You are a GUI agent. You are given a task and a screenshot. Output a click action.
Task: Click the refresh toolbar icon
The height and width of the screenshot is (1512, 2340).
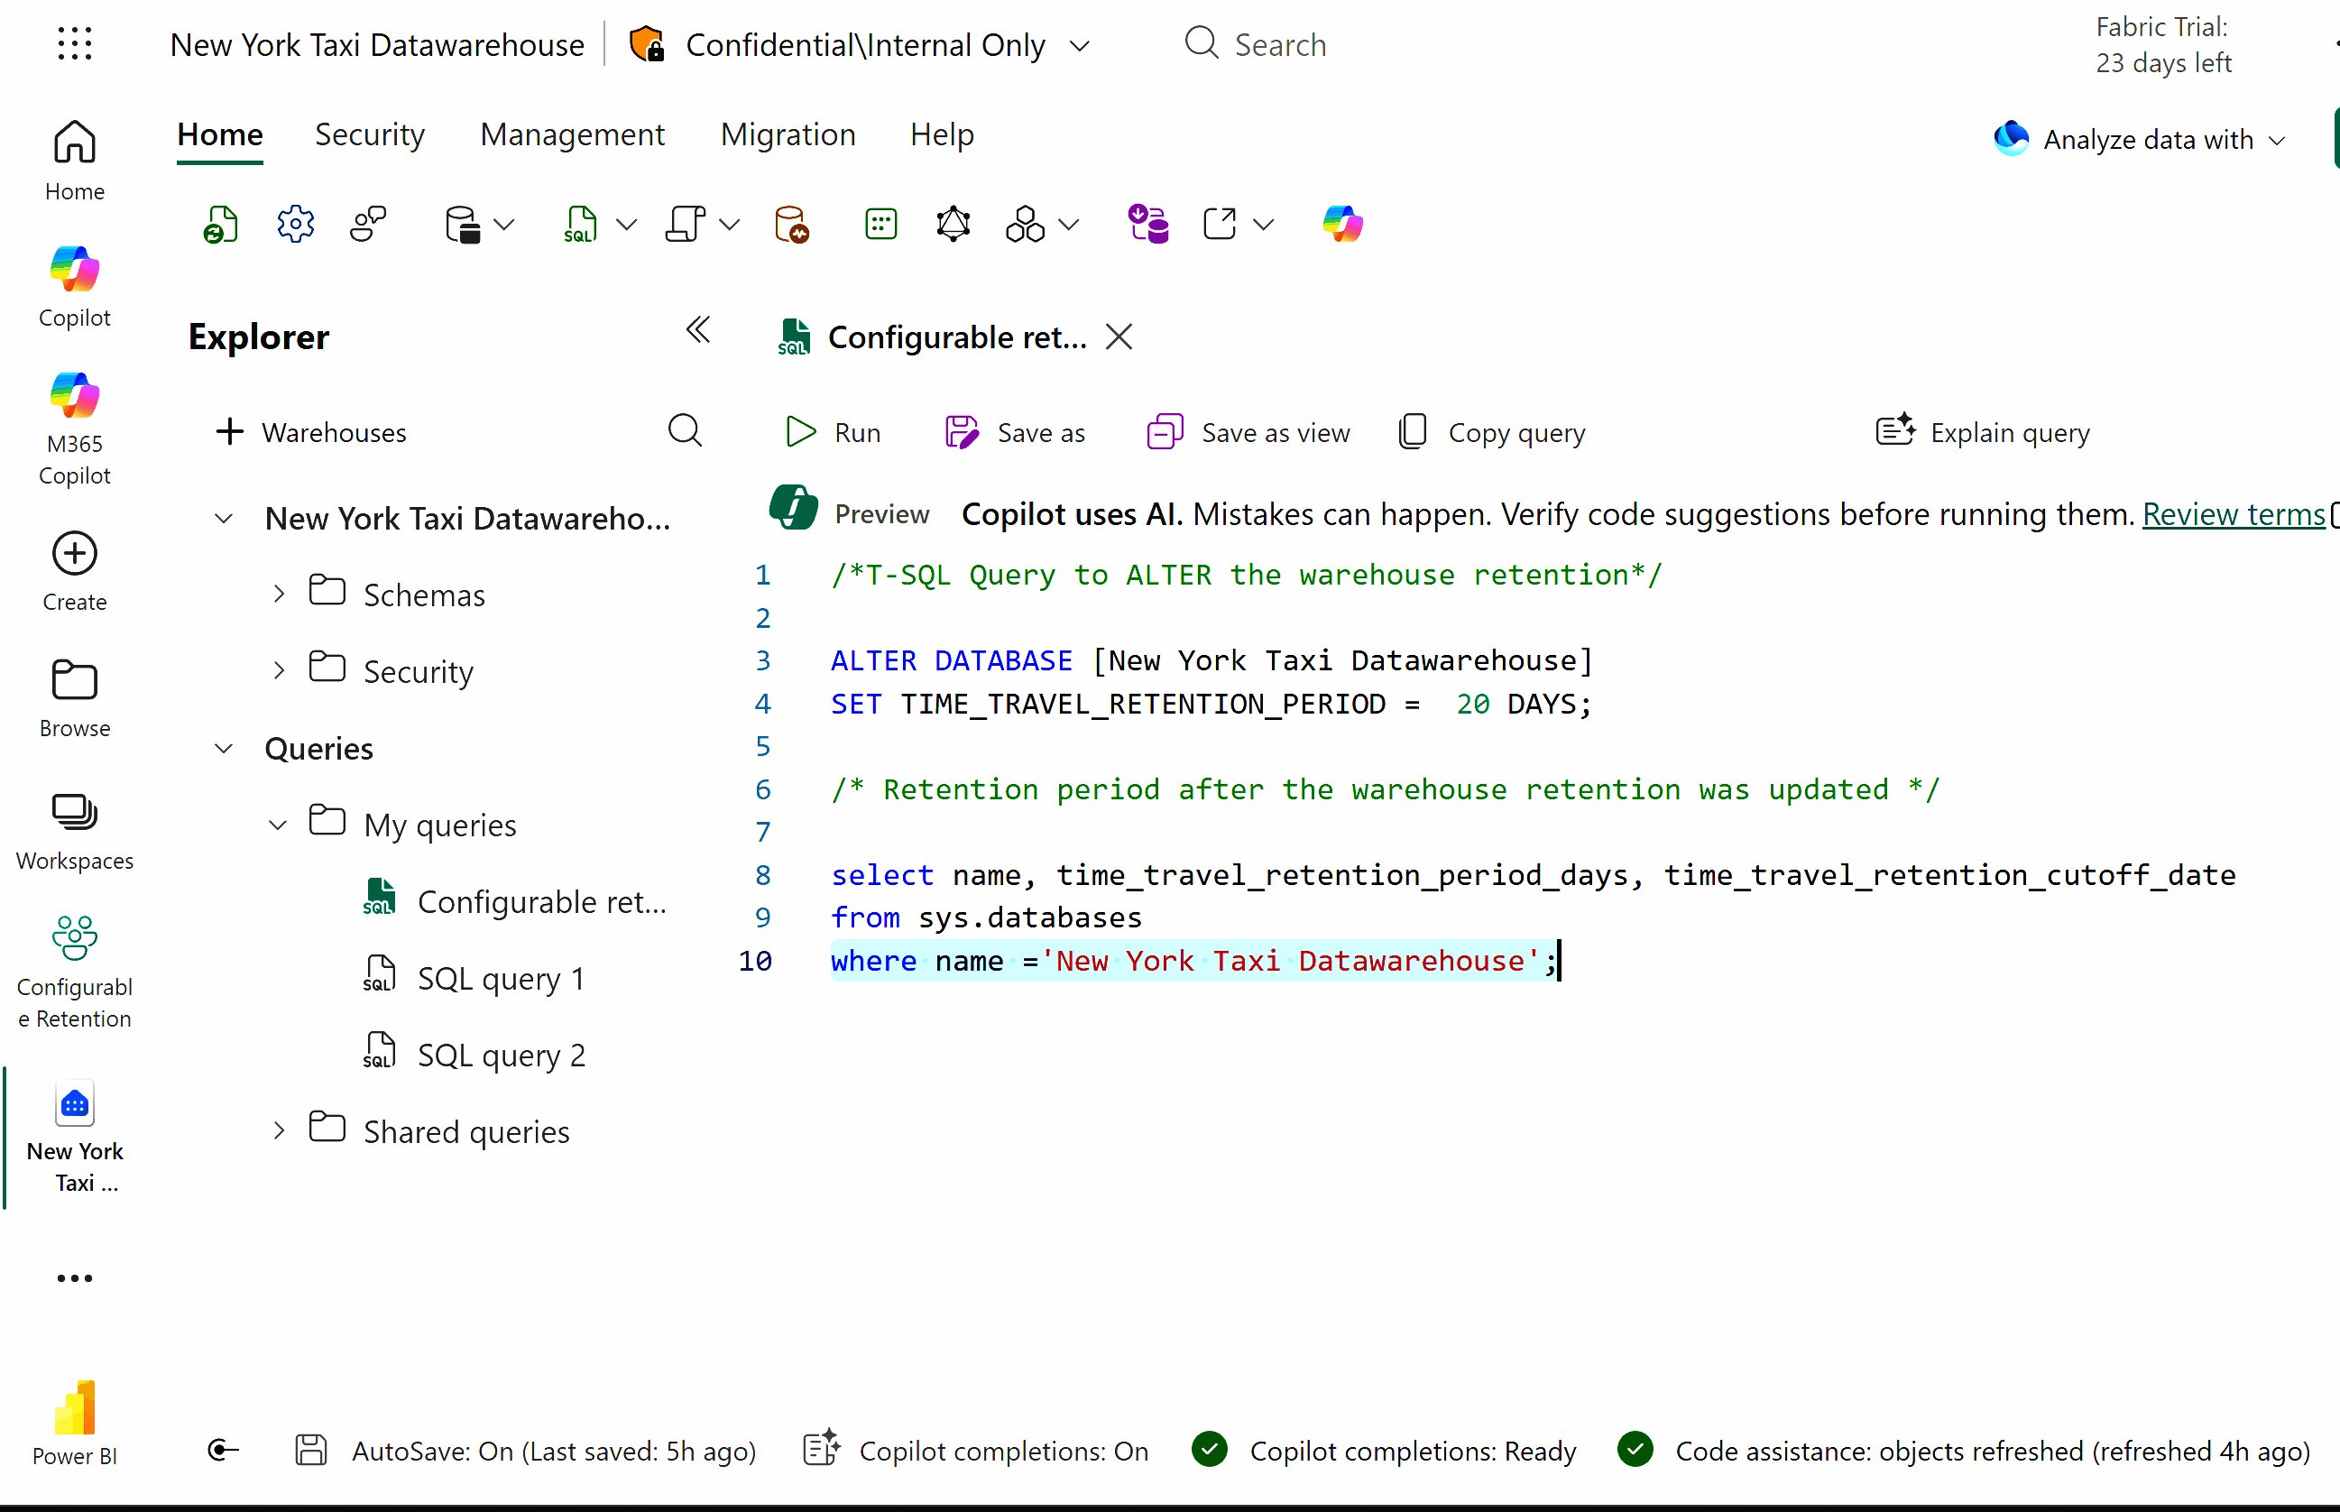(221, 225)
